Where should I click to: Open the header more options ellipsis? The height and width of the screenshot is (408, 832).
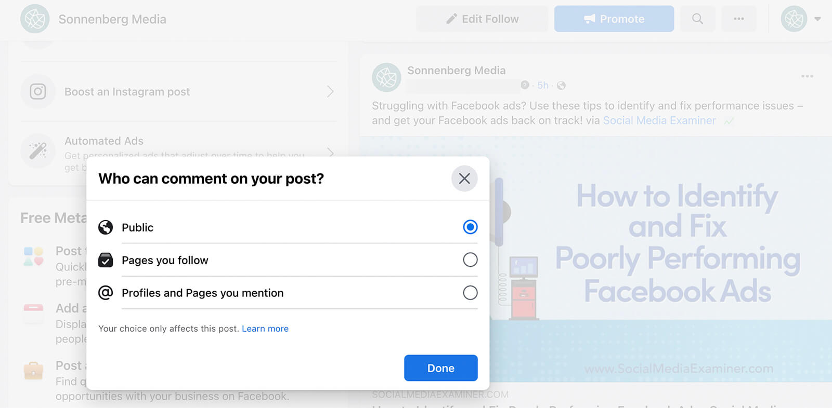(739, 19)
